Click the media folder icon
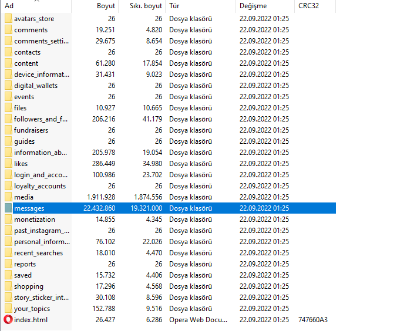Screen dimensions: 397x331 point(8,197)
